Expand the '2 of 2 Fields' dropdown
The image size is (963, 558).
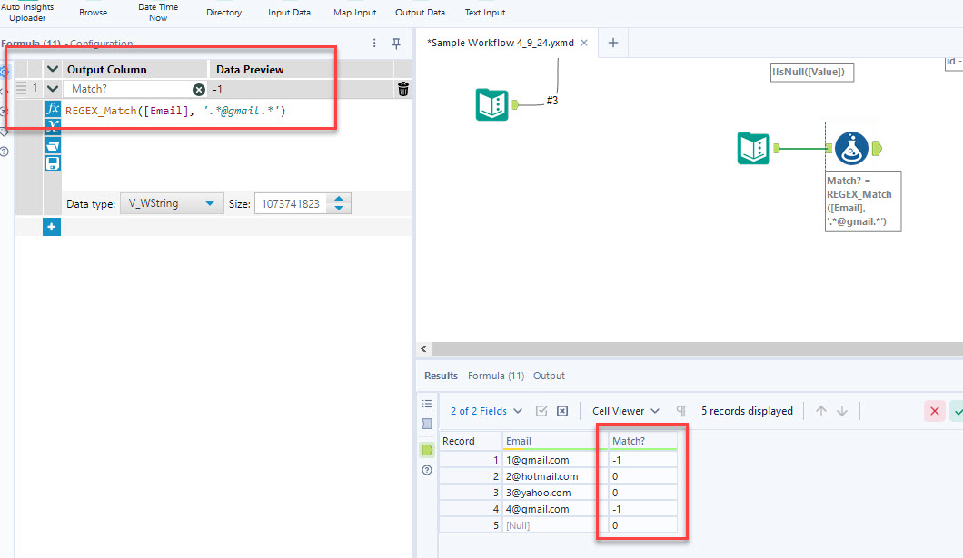coord(484,411)
